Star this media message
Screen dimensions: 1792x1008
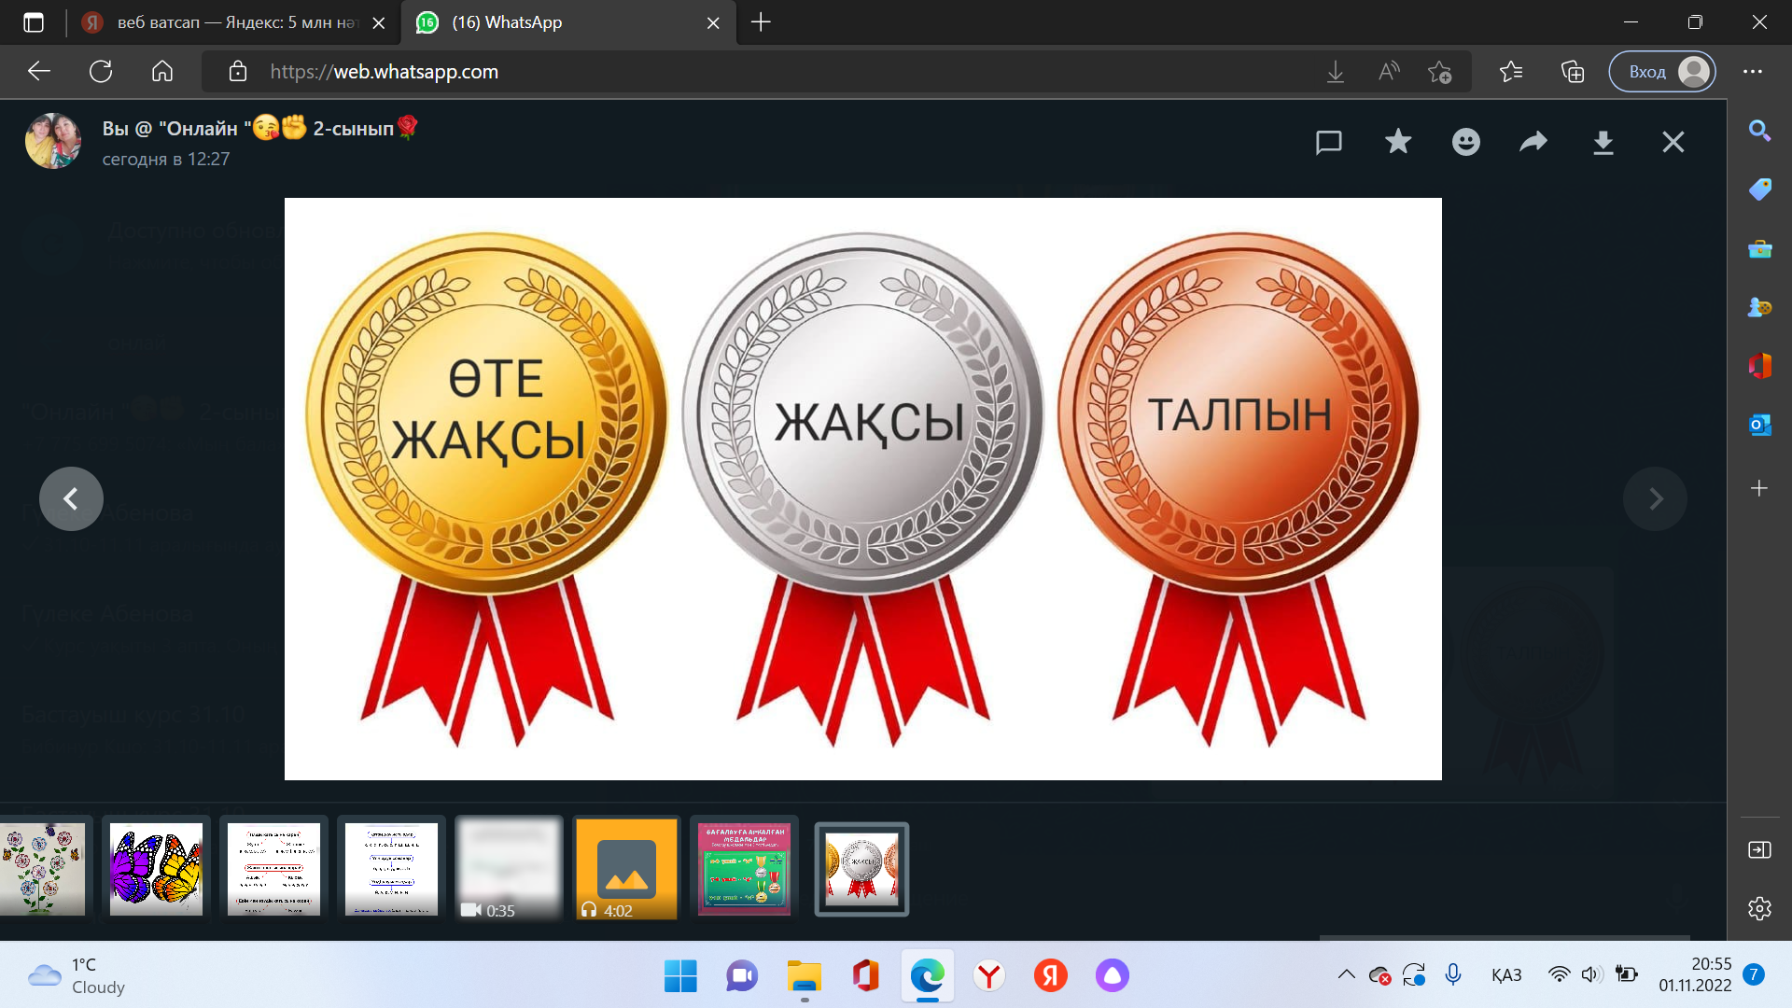(x=1397, y=142)
